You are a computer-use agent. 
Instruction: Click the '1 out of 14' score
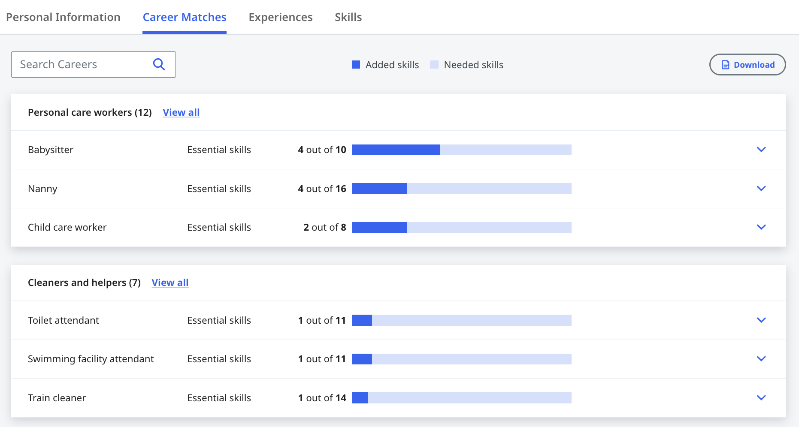[322, 398]
